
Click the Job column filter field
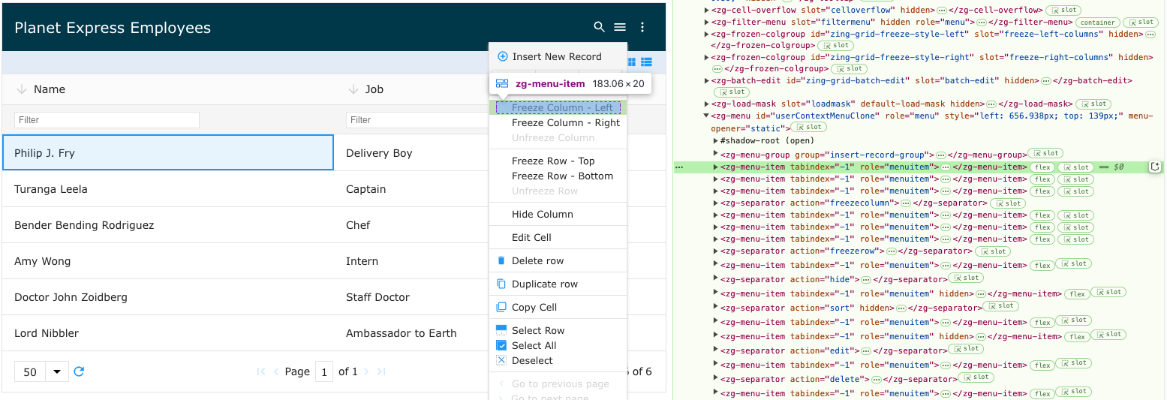click(x=417, y=120)
